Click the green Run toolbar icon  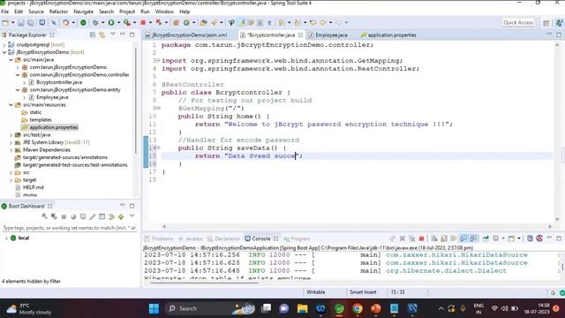111,23
